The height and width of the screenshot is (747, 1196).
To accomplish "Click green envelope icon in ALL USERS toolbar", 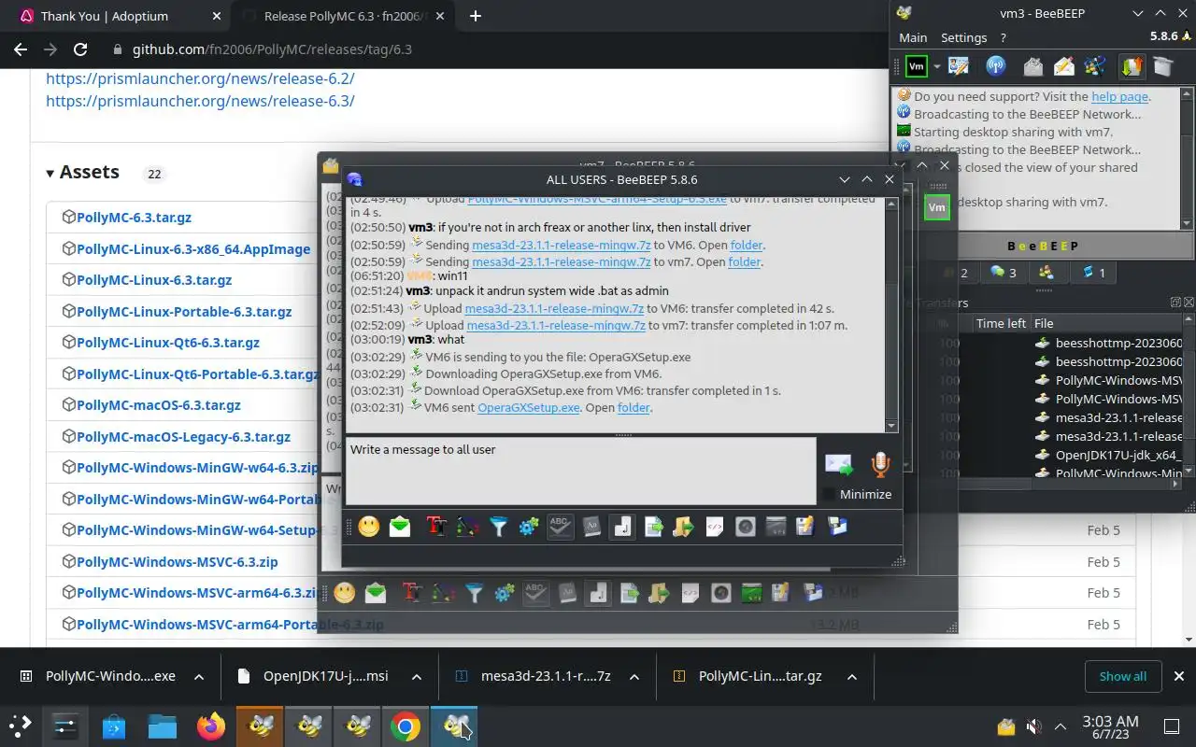I will pyautogui.click(x=400, y=527).
